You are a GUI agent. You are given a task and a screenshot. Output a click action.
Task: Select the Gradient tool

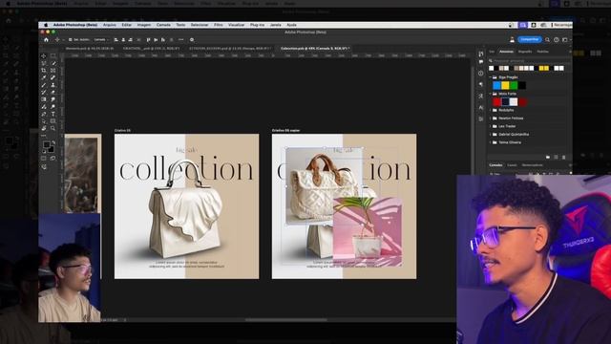pyautogui.click(x=44, y=99)
